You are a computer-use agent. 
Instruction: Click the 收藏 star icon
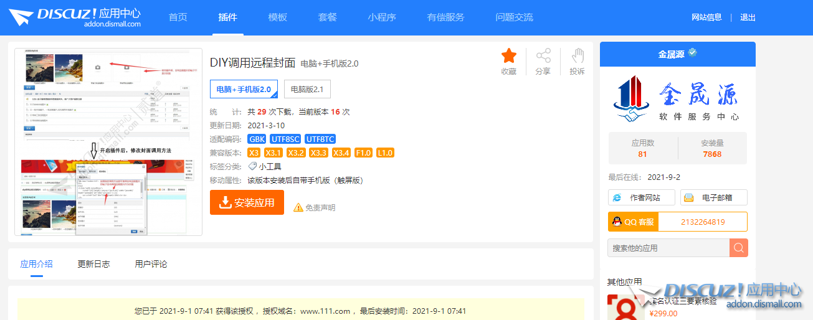coord(509,56)
